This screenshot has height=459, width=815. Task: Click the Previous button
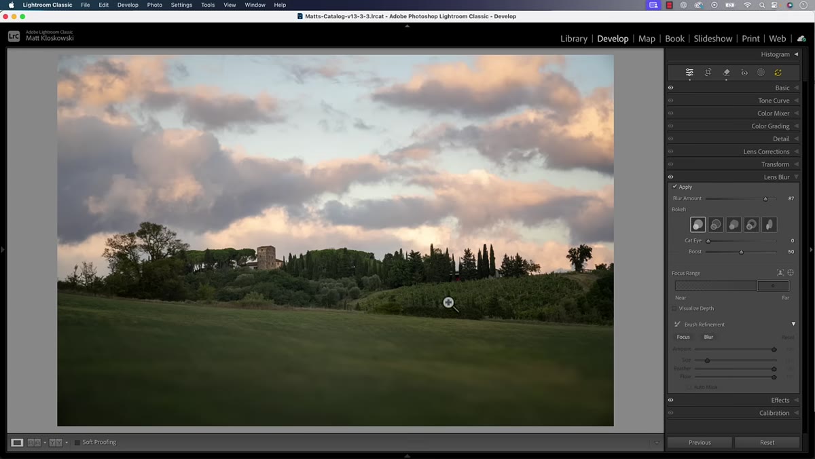[x=700, y=442]
